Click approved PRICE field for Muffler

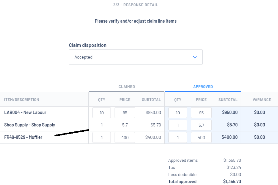201,138
